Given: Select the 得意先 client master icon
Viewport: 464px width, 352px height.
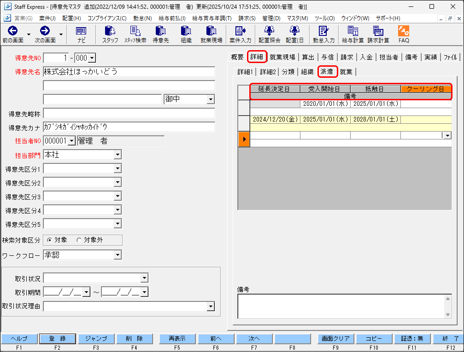Looking at the screenshot, I should coord(161,34).
